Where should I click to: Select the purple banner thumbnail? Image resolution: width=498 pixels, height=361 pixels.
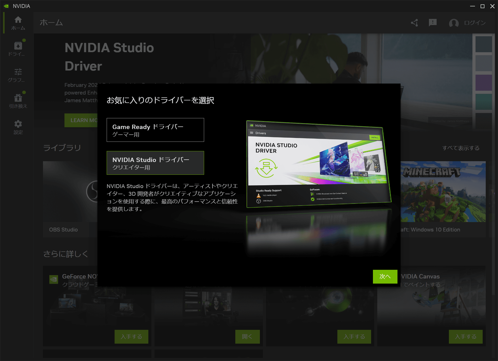click(483, 83)
